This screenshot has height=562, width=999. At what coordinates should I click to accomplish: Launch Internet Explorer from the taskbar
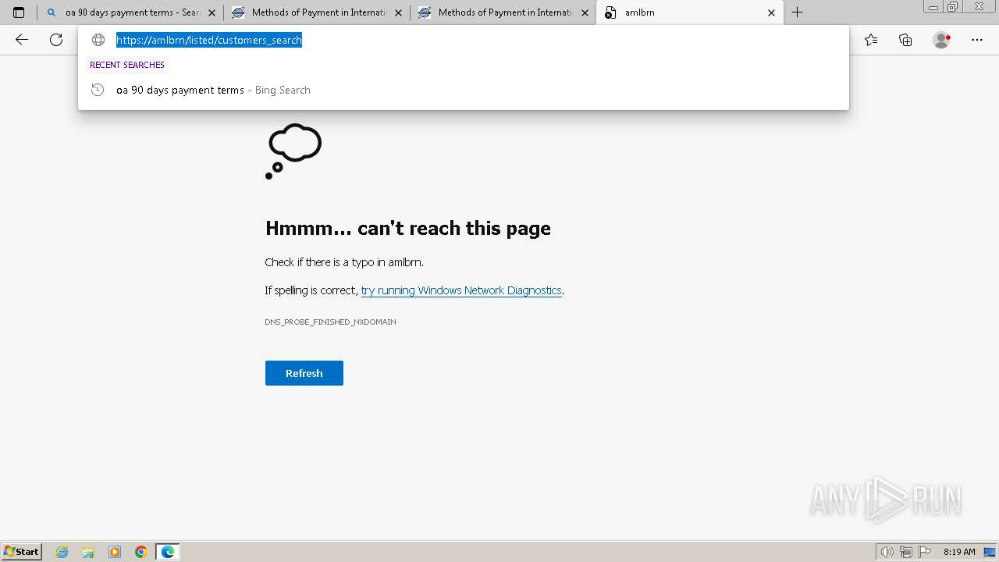coord(62,552)
